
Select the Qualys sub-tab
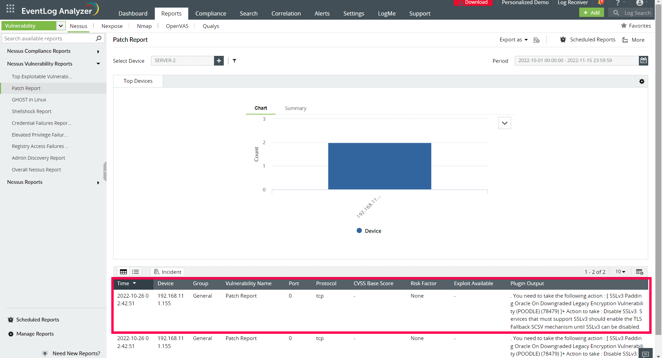[x=211, y=26]
